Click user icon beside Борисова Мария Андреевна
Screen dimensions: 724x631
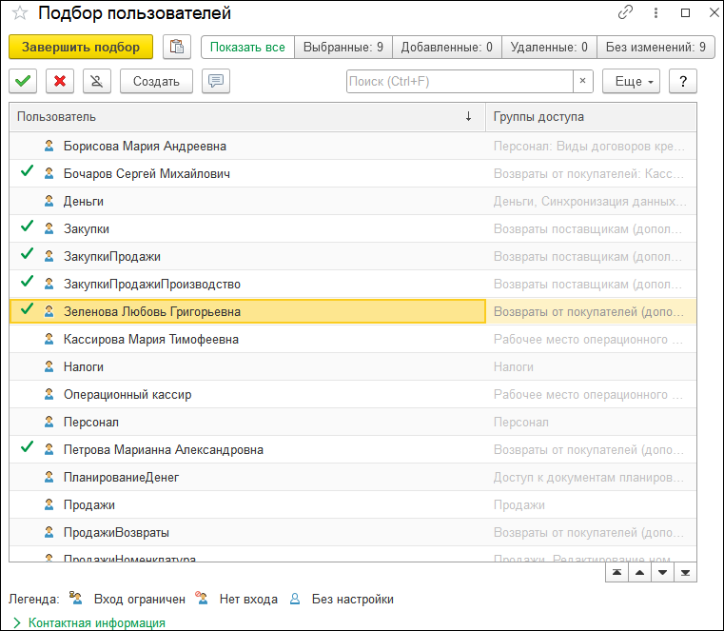[x=49, y=146]
